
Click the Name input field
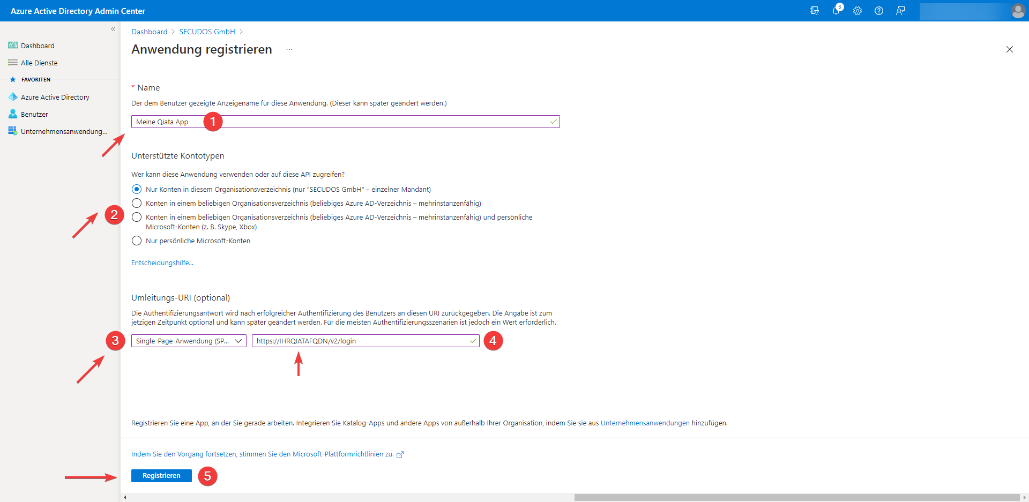coord(375,122)
